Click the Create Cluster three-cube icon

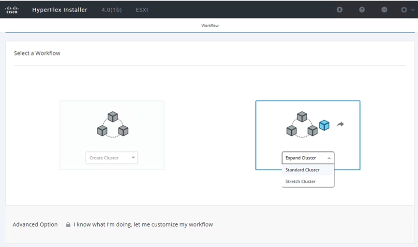(x=113, y=124)
